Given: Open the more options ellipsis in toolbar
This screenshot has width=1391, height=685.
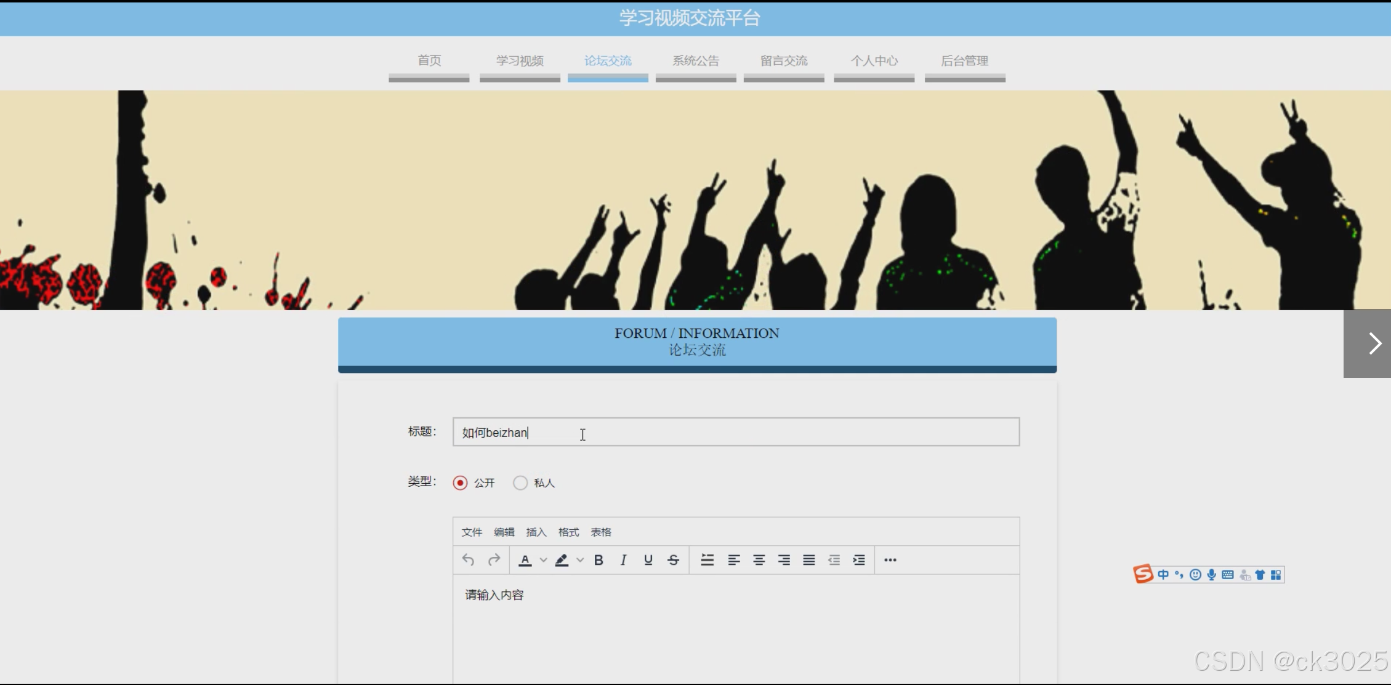Looking at the screenshot, I should click(890, 560).
